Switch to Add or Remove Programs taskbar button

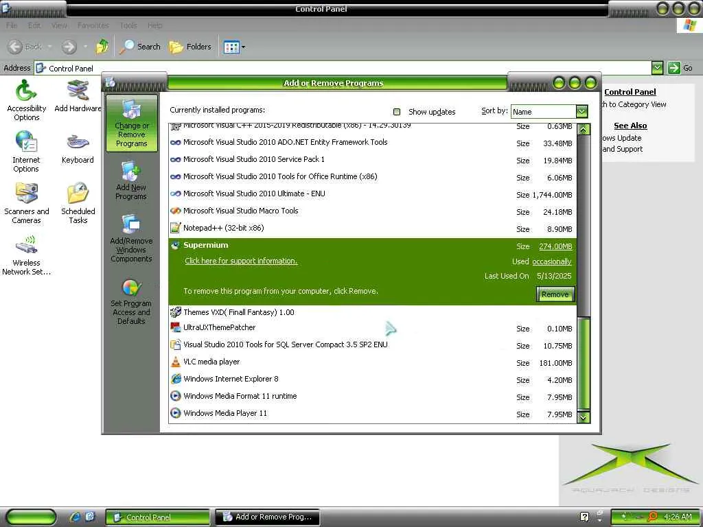267,517
